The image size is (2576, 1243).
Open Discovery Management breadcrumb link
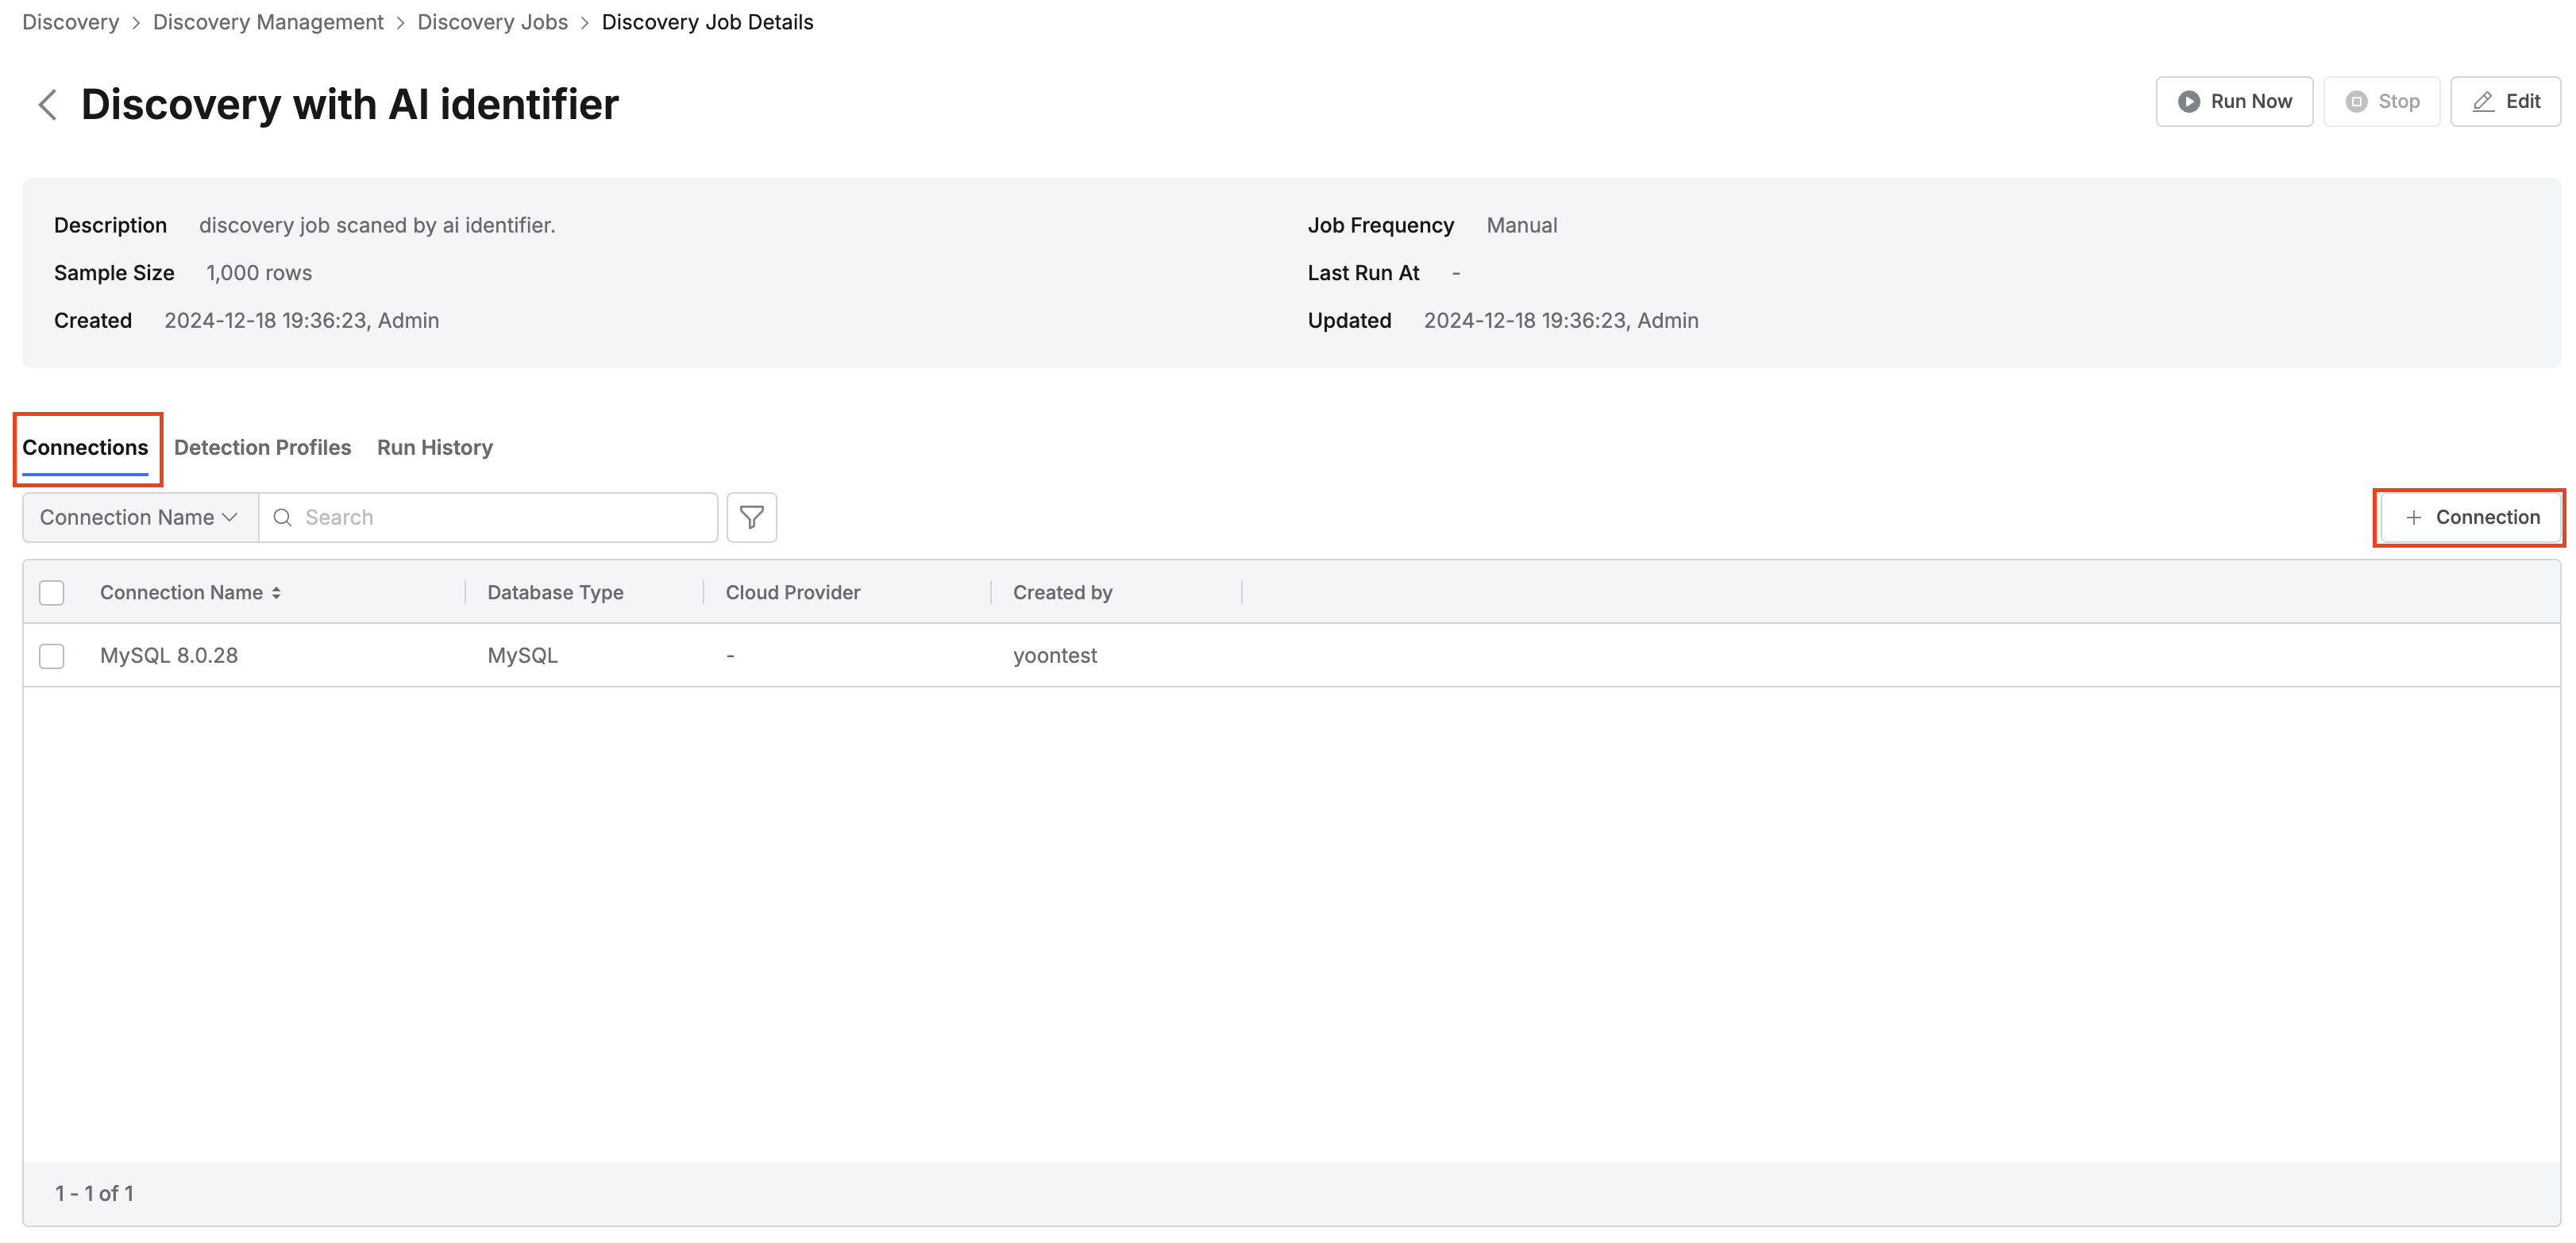[268, 22]
